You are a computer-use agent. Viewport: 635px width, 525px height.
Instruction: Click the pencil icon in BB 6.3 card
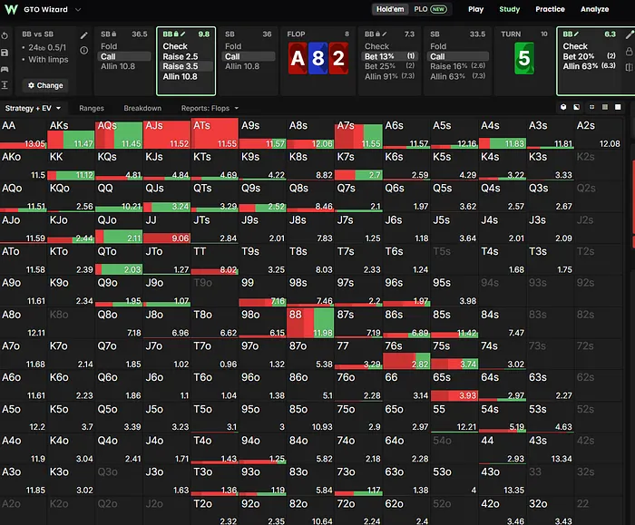tap(576, 34)
